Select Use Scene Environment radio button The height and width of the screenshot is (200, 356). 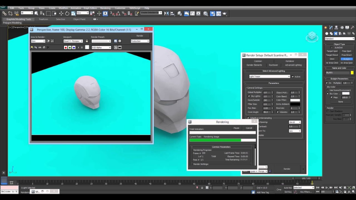[x=328, y=90]
